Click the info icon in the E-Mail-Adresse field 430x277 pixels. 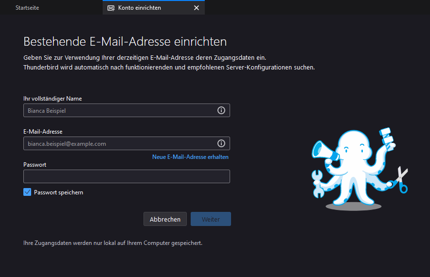[221, 143]
